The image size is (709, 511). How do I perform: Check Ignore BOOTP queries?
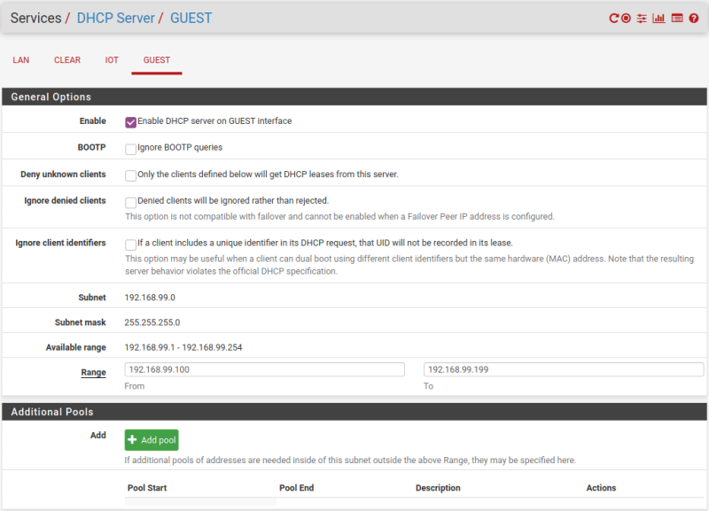click(x=130, y=149)
